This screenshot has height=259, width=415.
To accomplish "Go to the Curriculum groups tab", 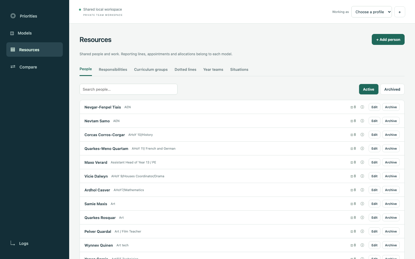I will 151,69.
